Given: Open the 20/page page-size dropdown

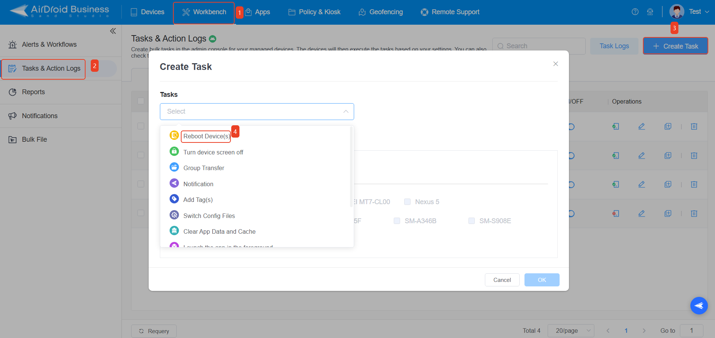Looking at the screenshot, I should 570,331.
